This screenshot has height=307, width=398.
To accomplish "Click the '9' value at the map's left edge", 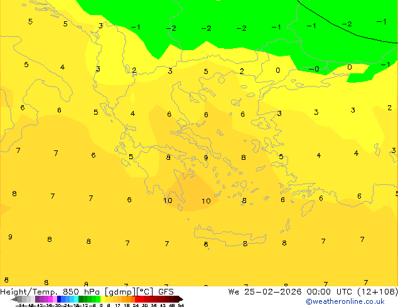I will coord(10,237).
